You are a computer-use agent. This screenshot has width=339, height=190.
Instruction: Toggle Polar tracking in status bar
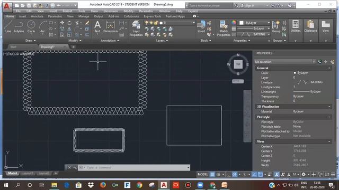click(x=235, y=174)
